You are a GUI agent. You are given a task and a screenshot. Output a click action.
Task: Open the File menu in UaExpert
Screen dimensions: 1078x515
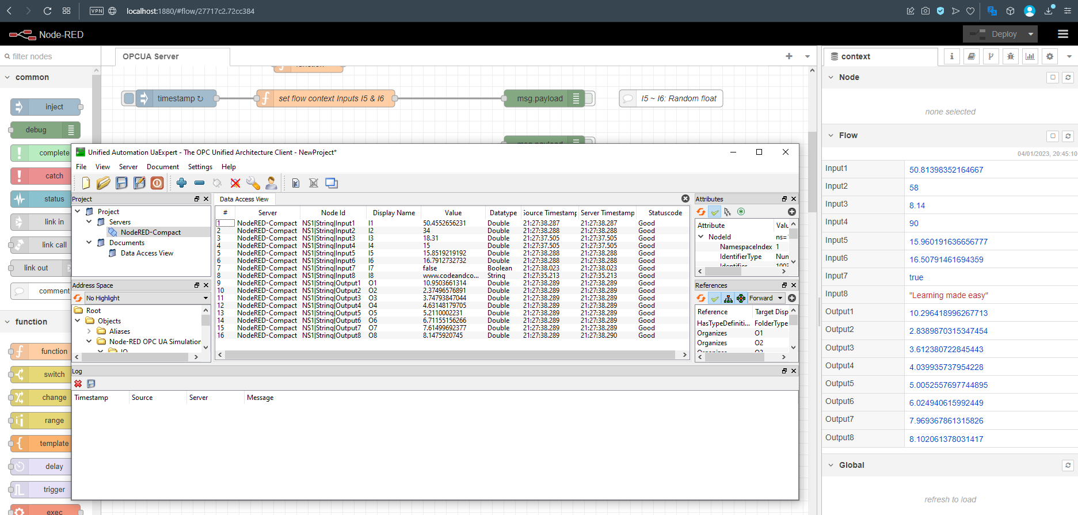coord(81,167)
